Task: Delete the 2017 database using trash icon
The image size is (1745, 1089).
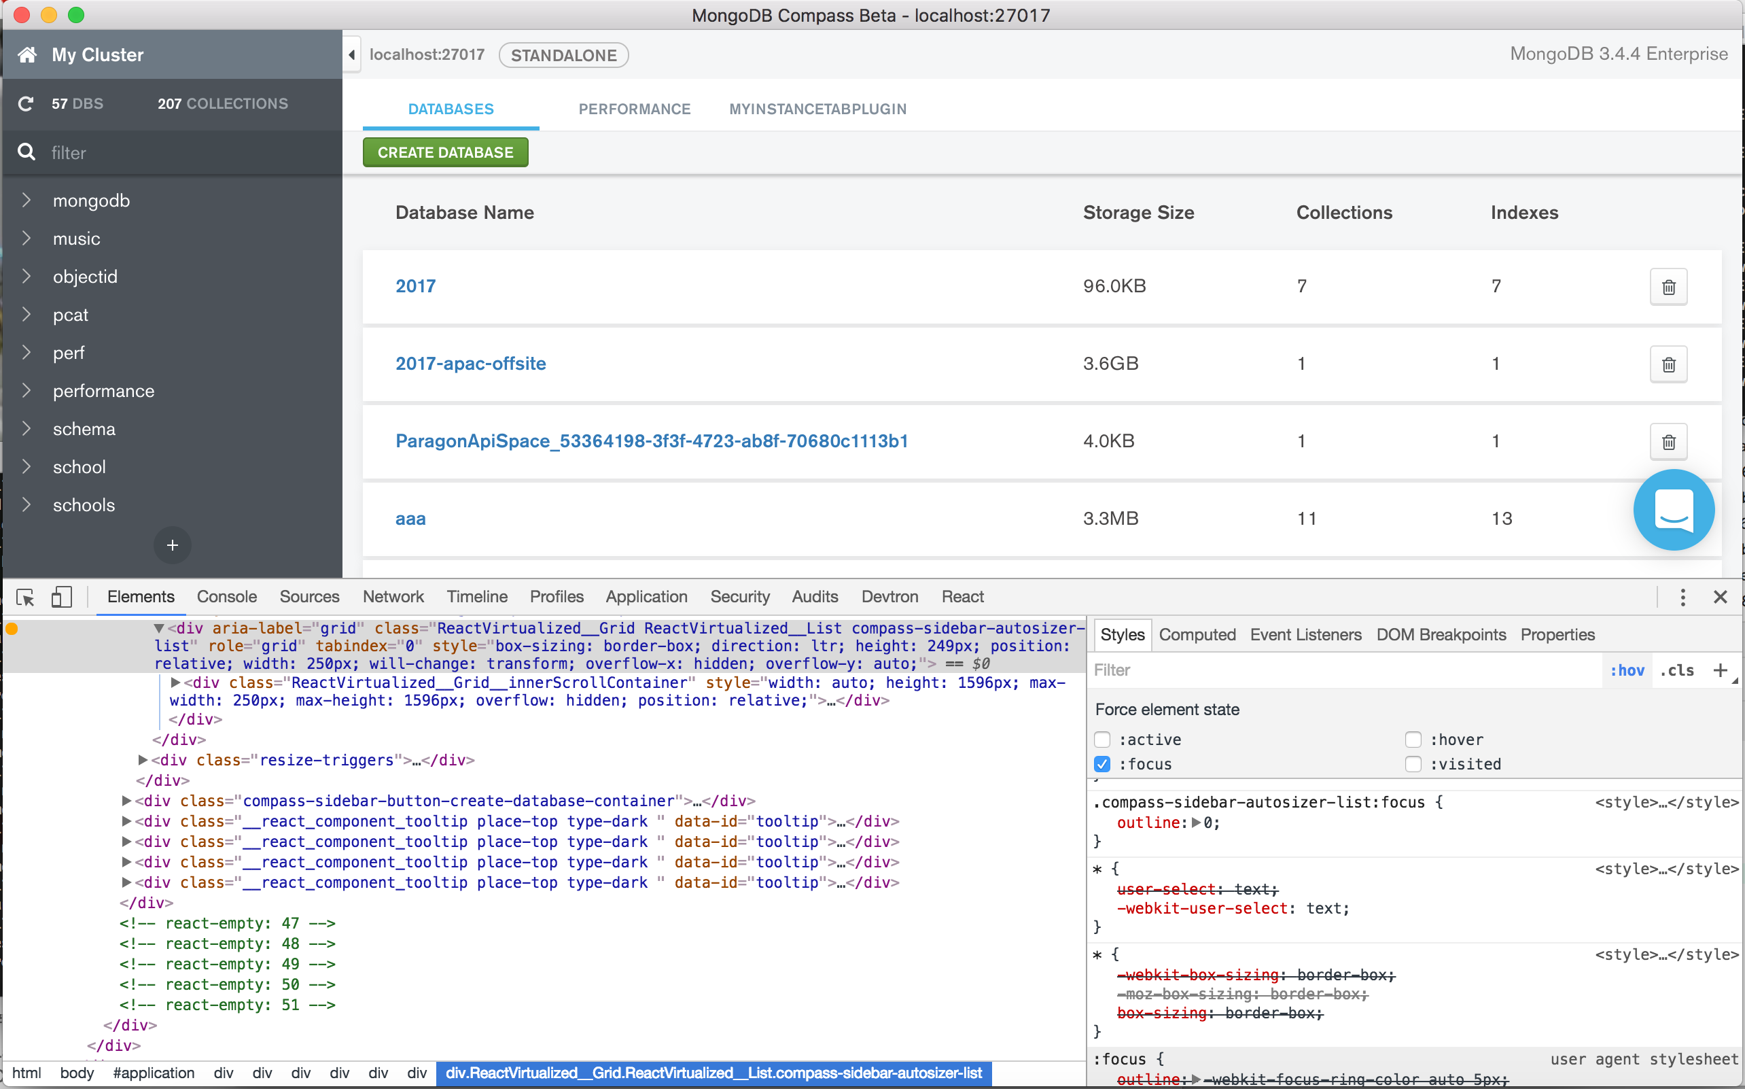Action: pyautogui.click(x=1668, y=287)
